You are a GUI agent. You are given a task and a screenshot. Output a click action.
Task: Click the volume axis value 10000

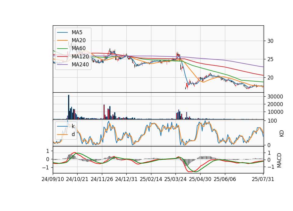pyautogui.click(x=275, y=112)
